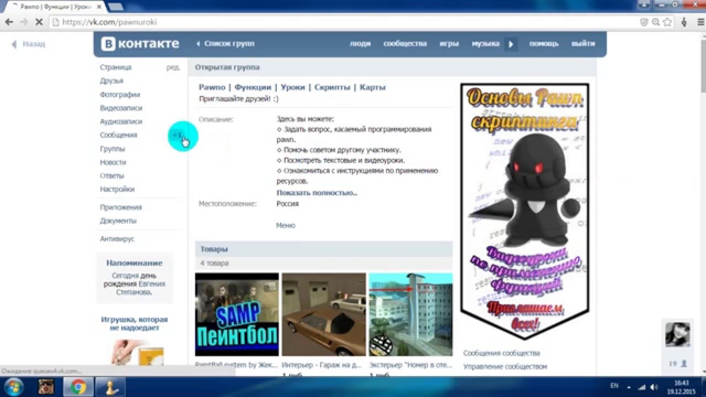Open 'Новости' in the left sidebar
The width and height of the screenshot is (706, 397).
pyautogui.click(x=113, y=162)
